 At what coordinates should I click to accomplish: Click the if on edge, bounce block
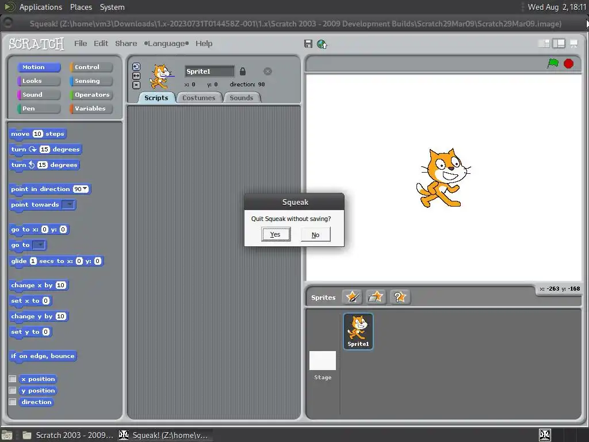[43, 356]
